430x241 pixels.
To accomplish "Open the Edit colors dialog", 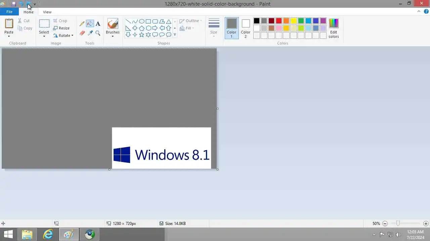I will [x=334, y=28].
